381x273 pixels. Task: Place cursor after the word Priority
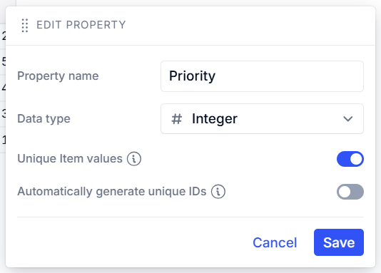click(216, 76)
